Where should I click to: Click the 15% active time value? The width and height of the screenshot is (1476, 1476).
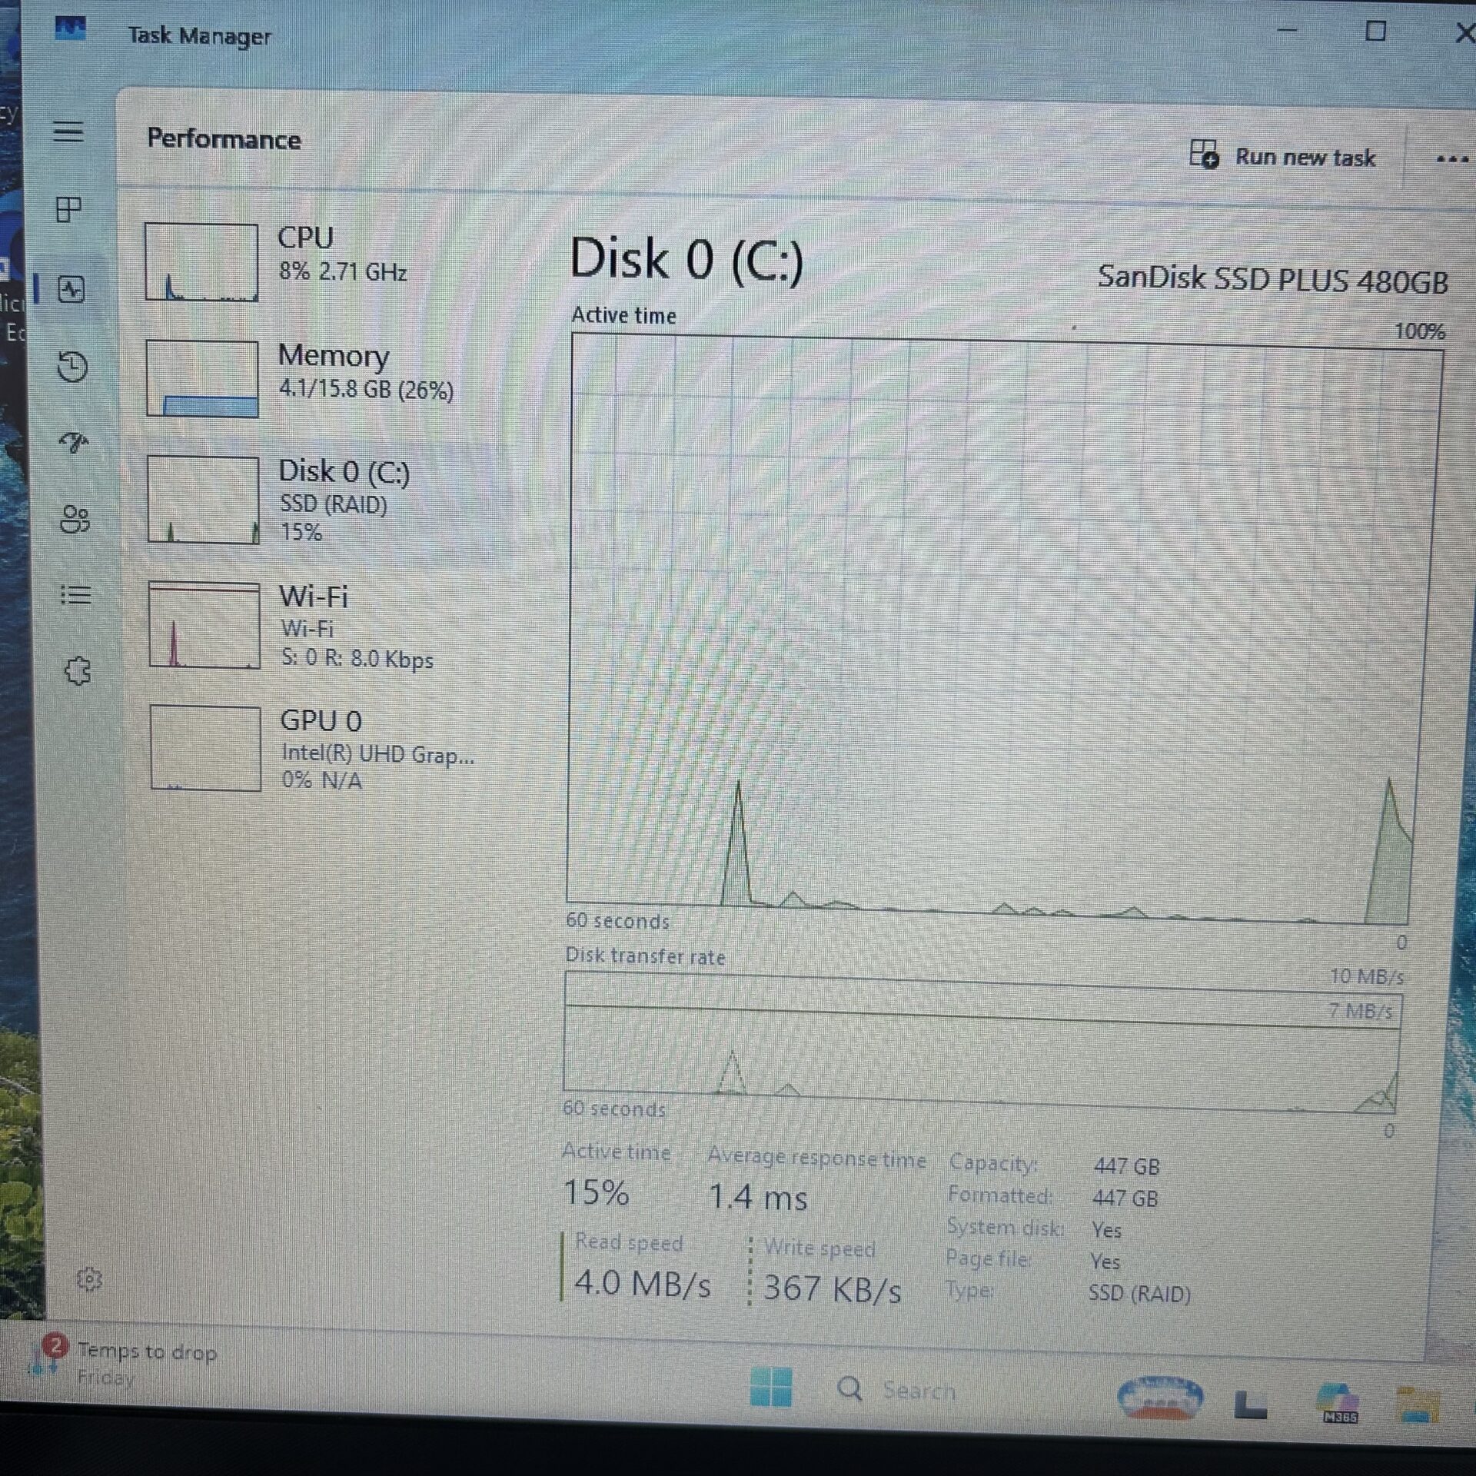coord(597,1192)
